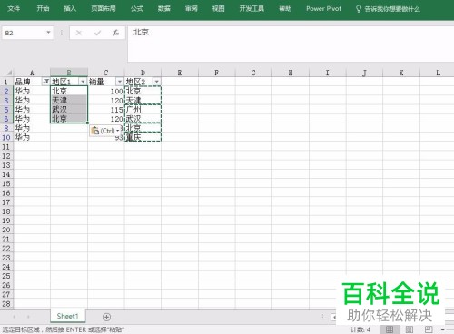This screenshot has height=334, width=454.
Task: Click the Paste Options (Ctrl) button
Action: (x=105, y=131)
